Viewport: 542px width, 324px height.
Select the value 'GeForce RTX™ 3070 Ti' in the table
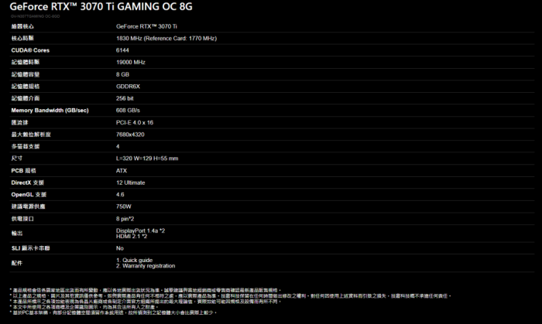pyautogui.click(x=146, y=26)
